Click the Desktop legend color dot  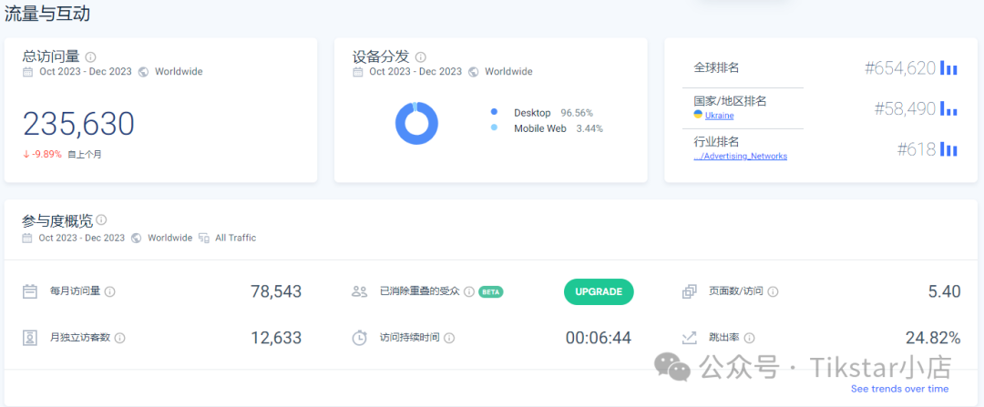[494, 112]
